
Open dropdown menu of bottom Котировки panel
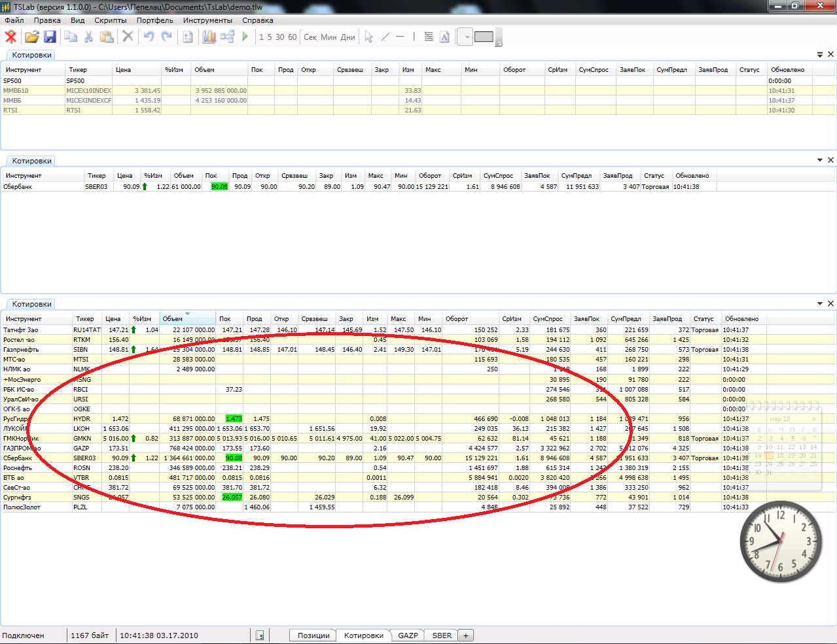pyautogui.click(x=820, y=303)
